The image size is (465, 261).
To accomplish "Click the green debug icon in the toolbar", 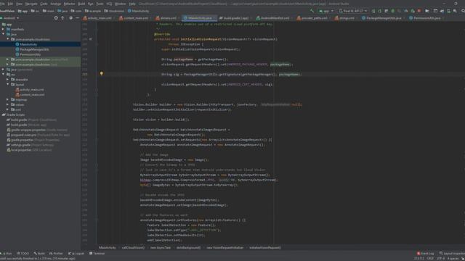I will pyautogui.click(x=393, y=11).
